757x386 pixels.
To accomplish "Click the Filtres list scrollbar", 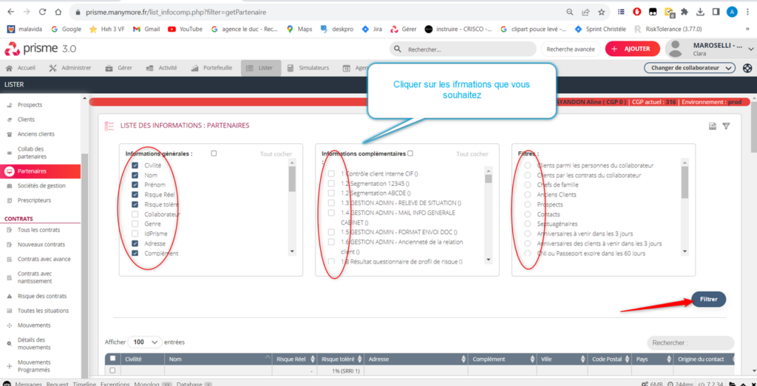I will [685, 182].
